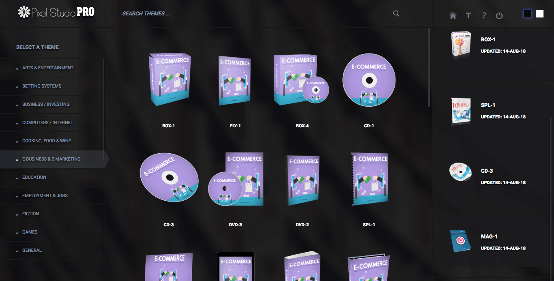
Task: Click the search magnifier icon
Action: (396, 13)
